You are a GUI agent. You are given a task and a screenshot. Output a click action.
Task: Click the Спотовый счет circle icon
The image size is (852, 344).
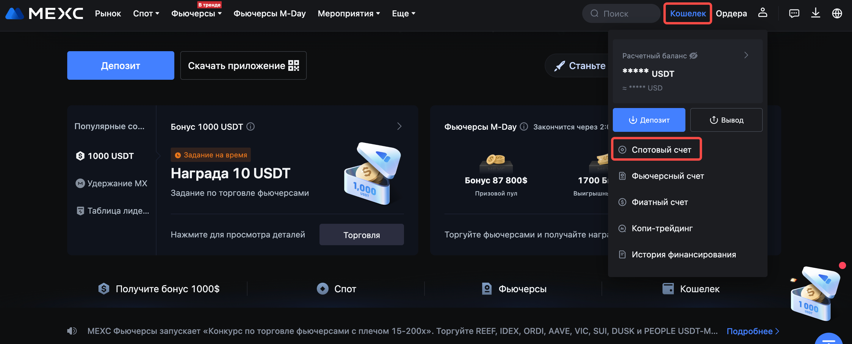coord(622,149)
